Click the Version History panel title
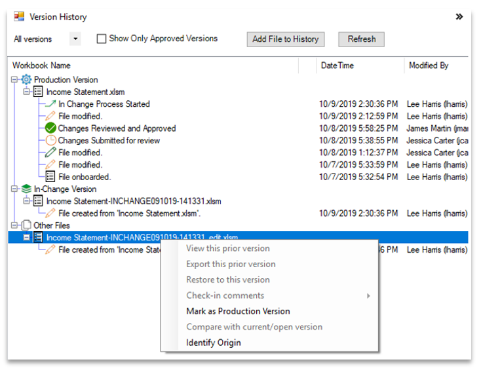The image size is (481, 370). [x=58, y=17]
